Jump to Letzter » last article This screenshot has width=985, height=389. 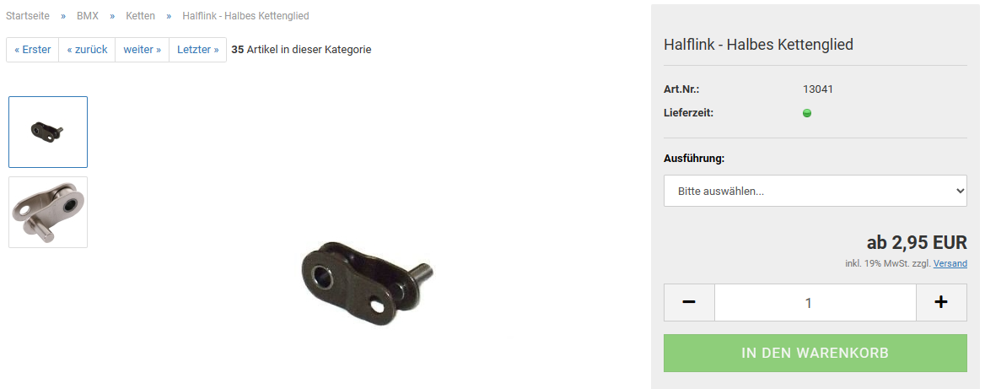pyautogui.click(x=198, y=50)
